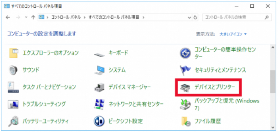Viewport: 278px width, 132px height.
Task: Click the scrollbar down arrow
Action: pyautogui.click(x=273, y=127)
